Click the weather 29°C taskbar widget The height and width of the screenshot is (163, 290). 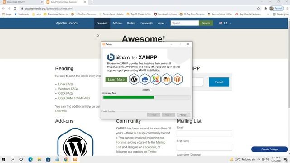point(242,159)
